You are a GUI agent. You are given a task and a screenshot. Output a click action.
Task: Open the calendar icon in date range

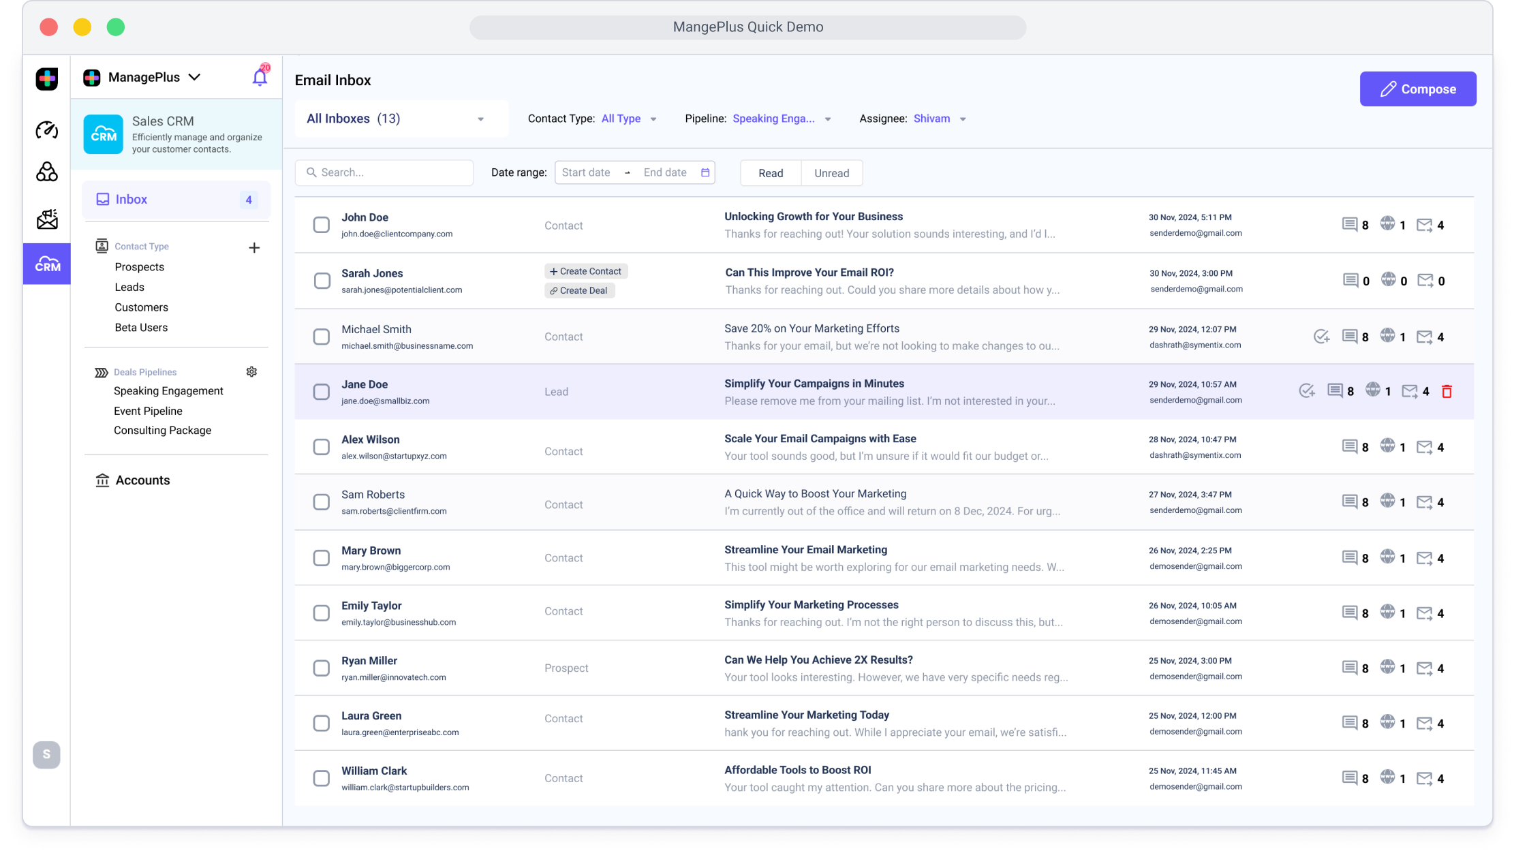pos(705,173)
